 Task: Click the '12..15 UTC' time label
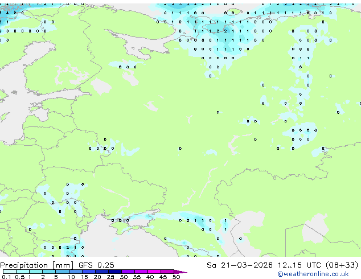pyautogui.click(x=300, y=265)
